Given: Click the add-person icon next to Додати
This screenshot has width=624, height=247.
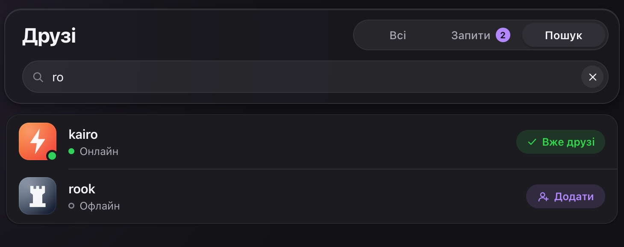Looking at the screenshot, I should [543, 197].
